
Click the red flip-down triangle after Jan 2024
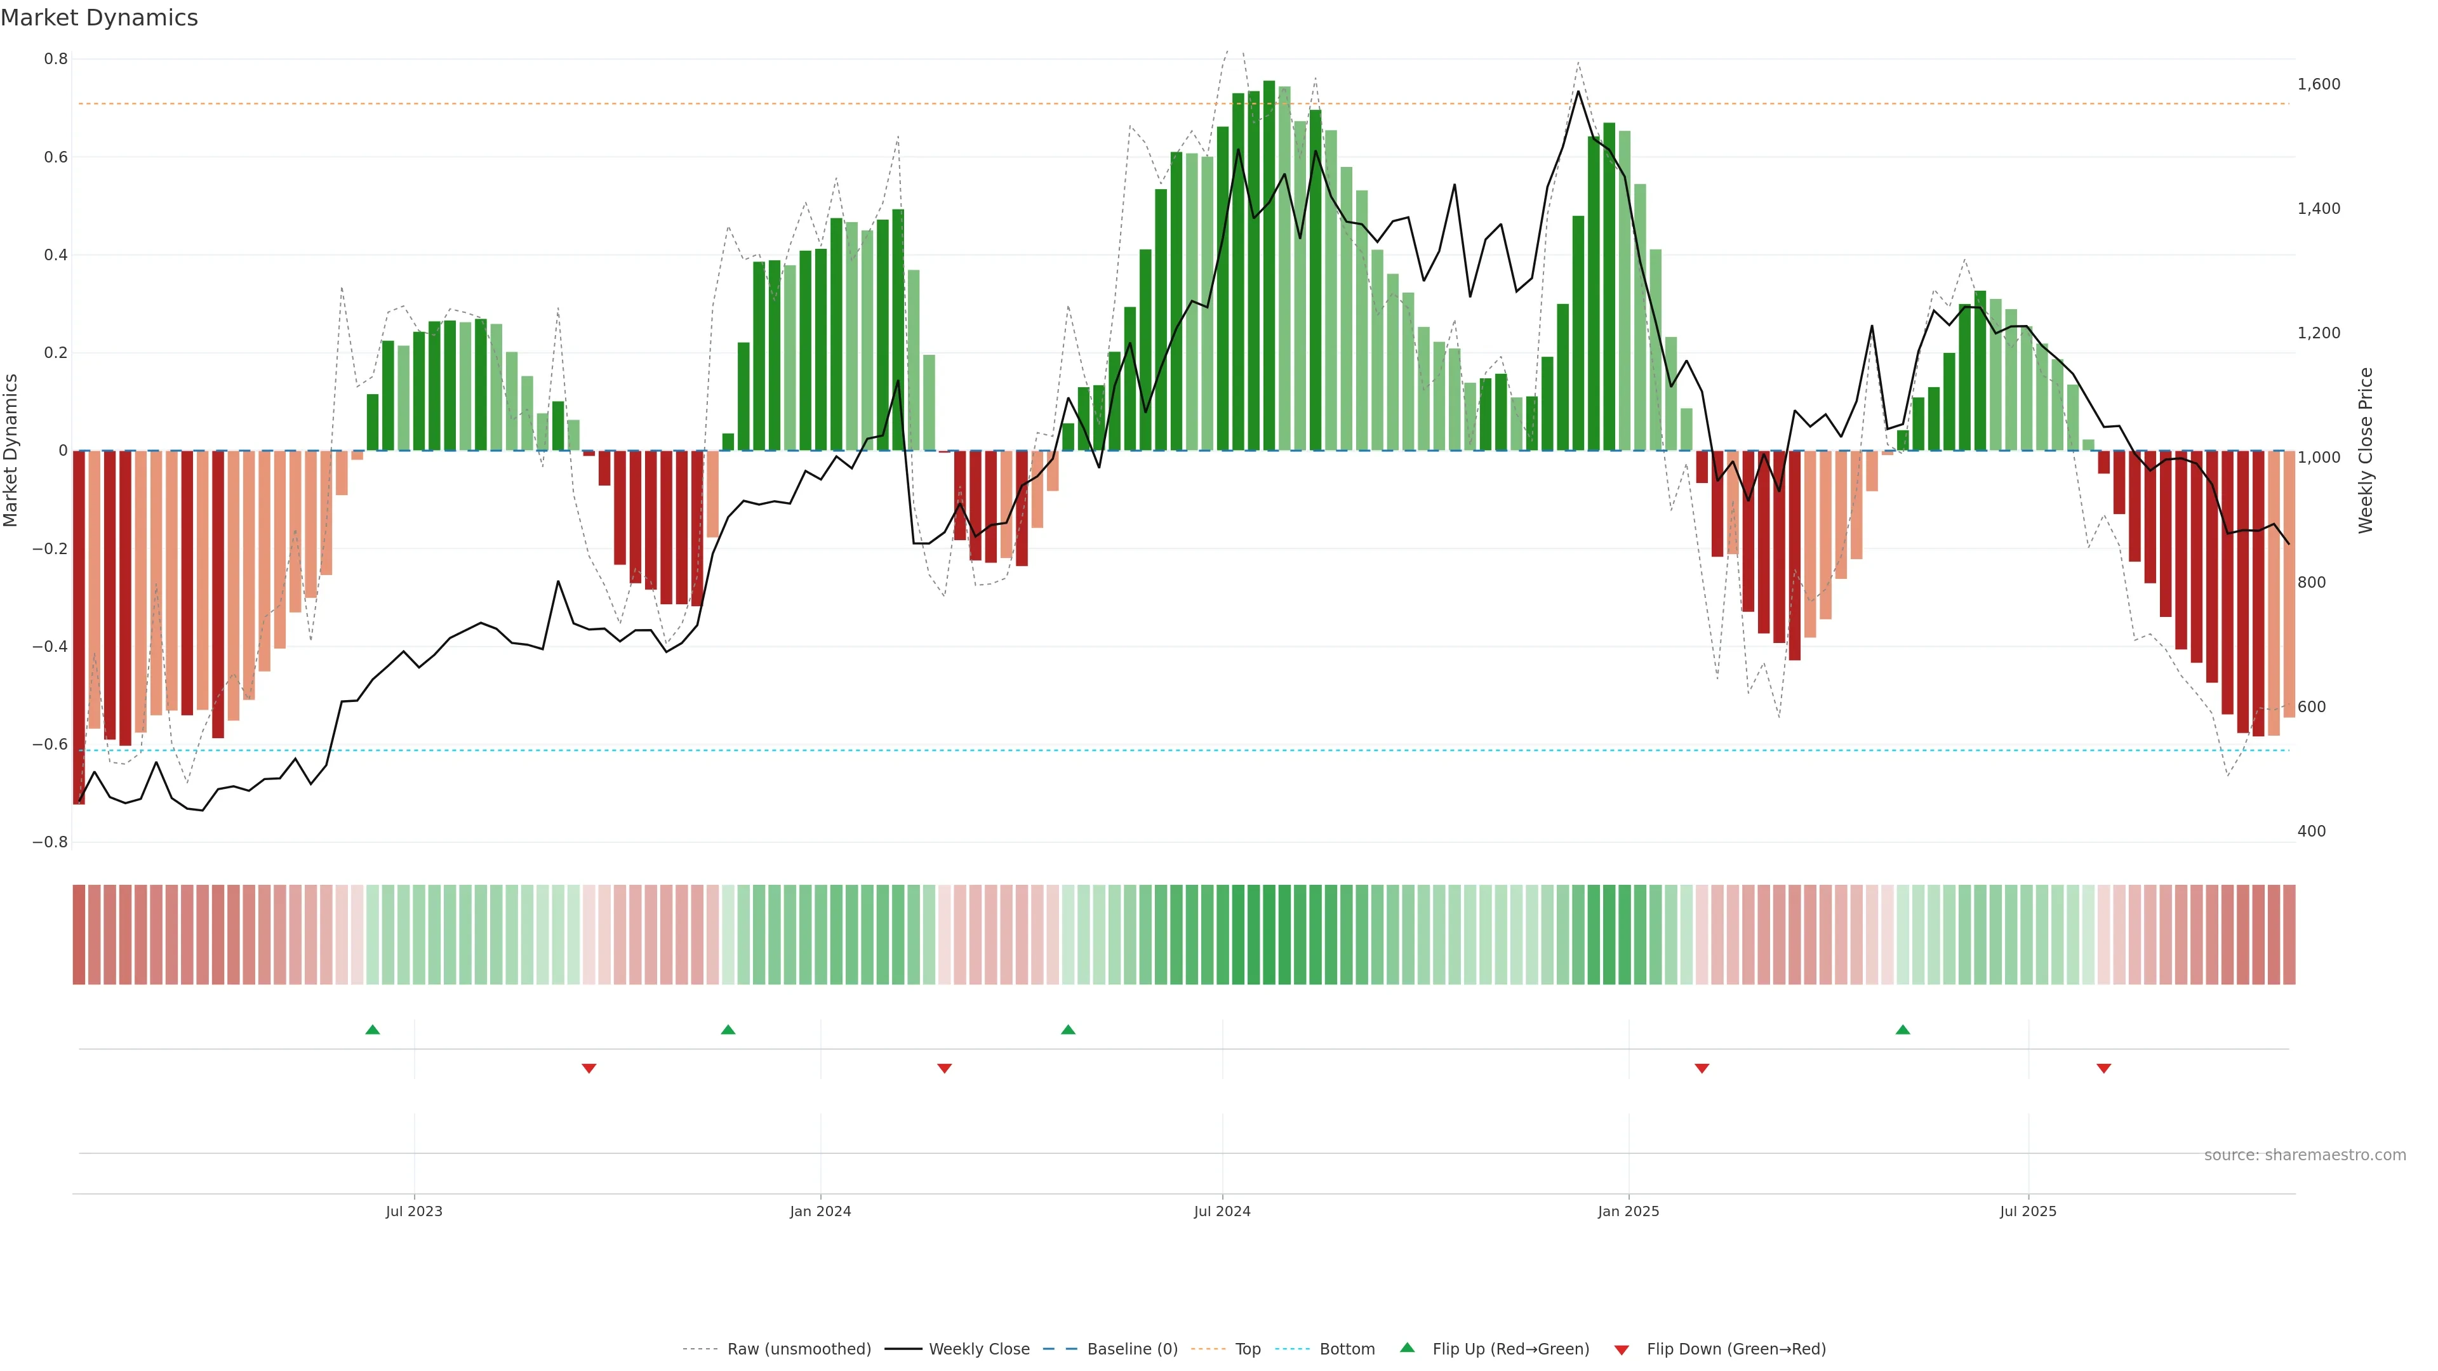[x=945, y=1068]
